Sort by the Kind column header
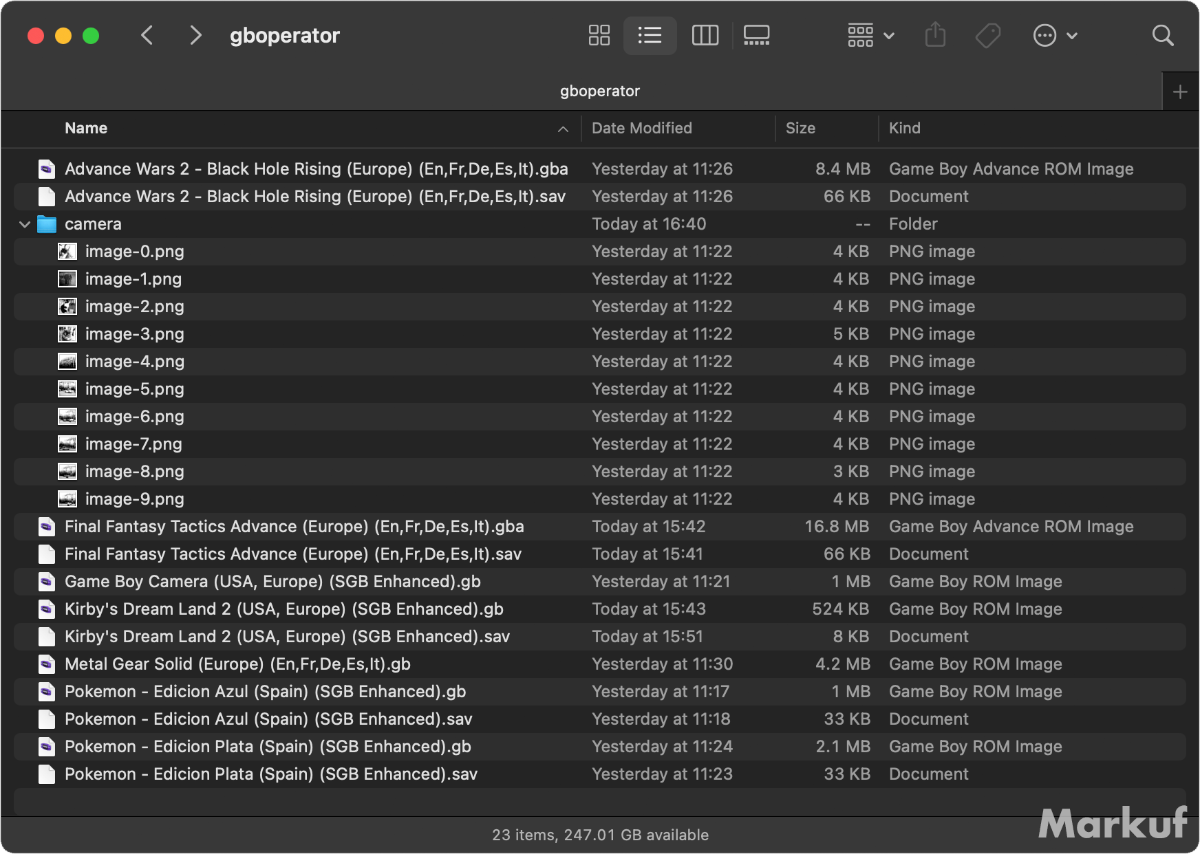The image size is (1200, 854). point(904,128)
